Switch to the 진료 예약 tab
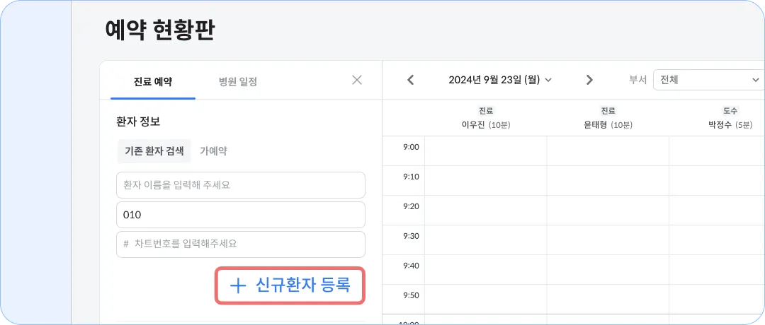The image size is (765, 325). [153, 81]
